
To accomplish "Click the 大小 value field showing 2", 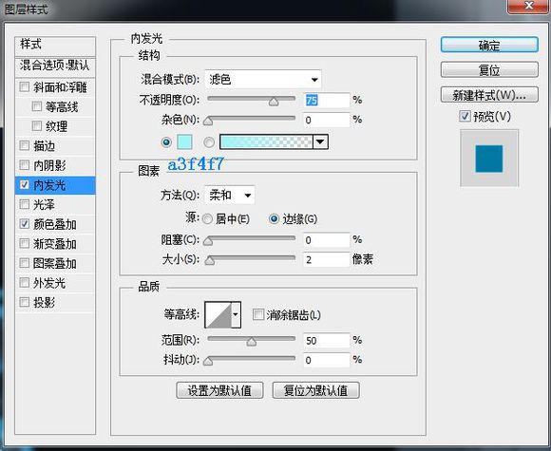I will point(327,259).
